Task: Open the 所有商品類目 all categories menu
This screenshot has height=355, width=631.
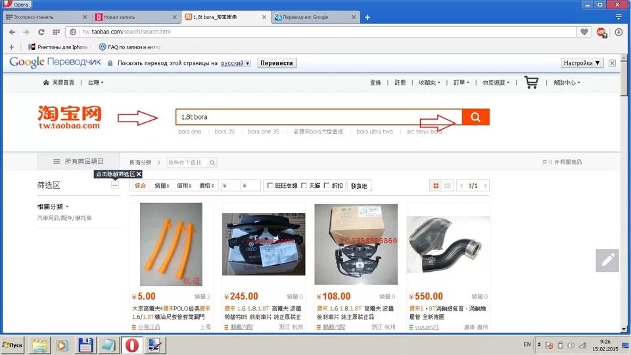Action: pos(78,161)
